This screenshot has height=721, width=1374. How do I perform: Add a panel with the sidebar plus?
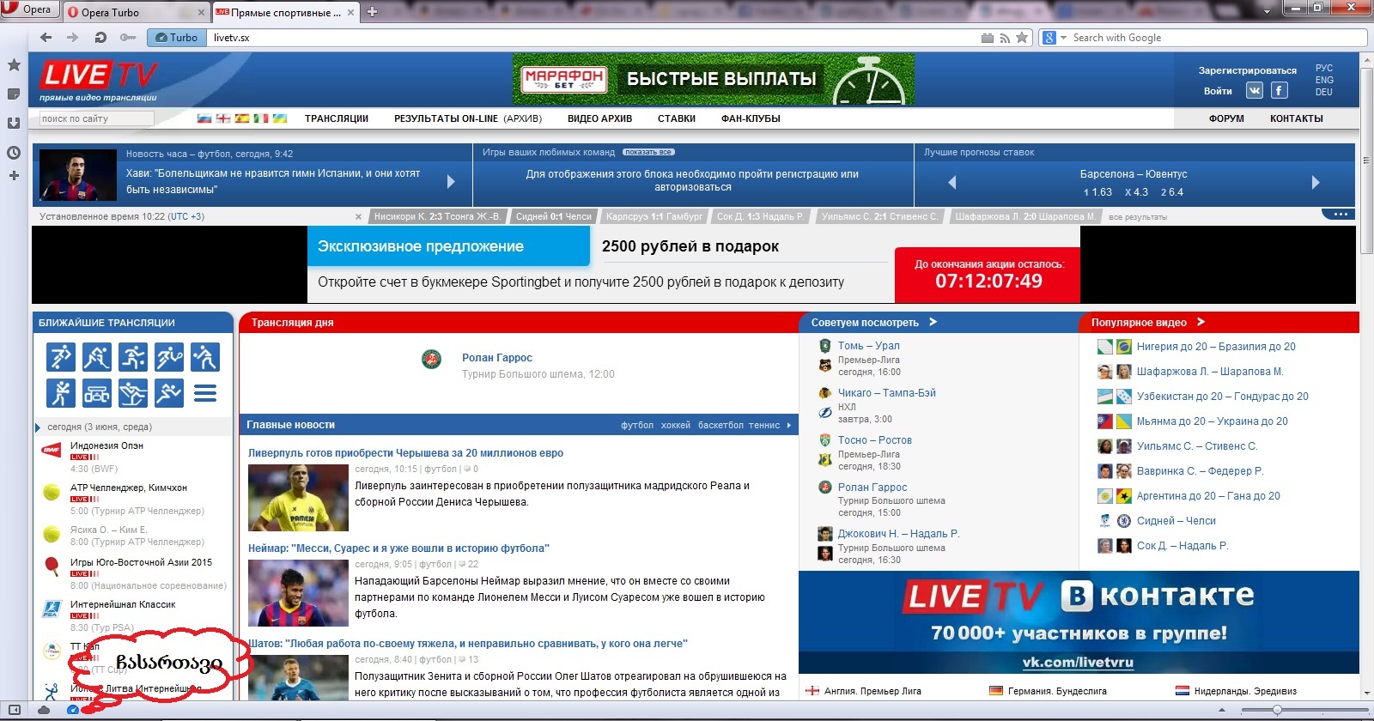[14, 176]
